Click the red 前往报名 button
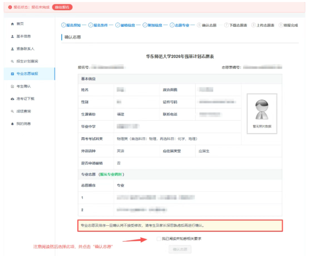This screenshot has width=309, height=257. pos(62,7)
